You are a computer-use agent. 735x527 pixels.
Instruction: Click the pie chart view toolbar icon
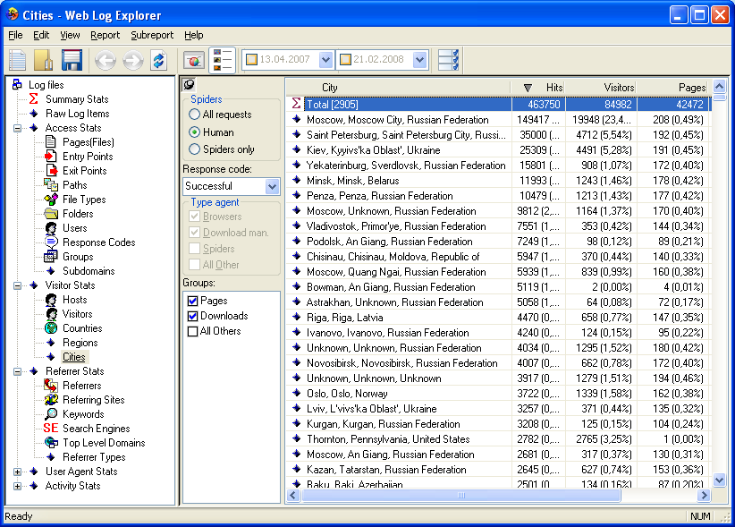(x=194, y=61)
